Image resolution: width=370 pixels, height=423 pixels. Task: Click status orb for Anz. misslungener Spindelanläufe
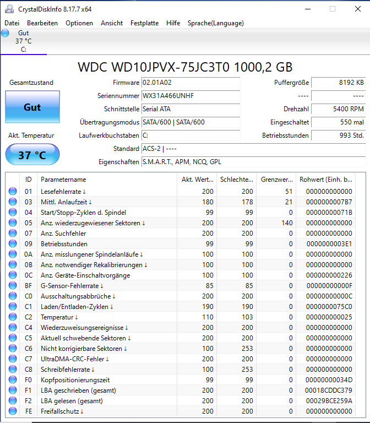pos(13,254)
